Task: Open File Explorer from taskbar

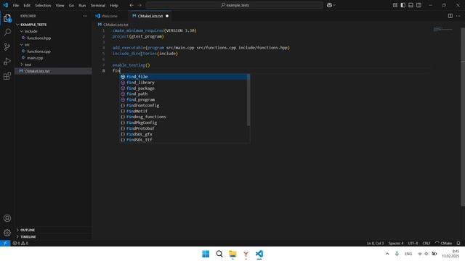Action: click(x=232, y=254)
